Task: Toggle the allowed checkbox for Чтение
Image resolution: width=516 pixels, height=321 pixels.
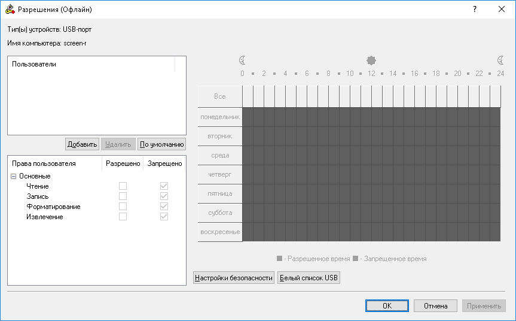Action: [123, 186]
